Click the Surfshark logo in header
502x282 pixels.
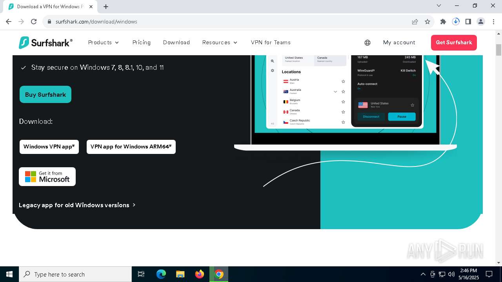click(45, 42)
